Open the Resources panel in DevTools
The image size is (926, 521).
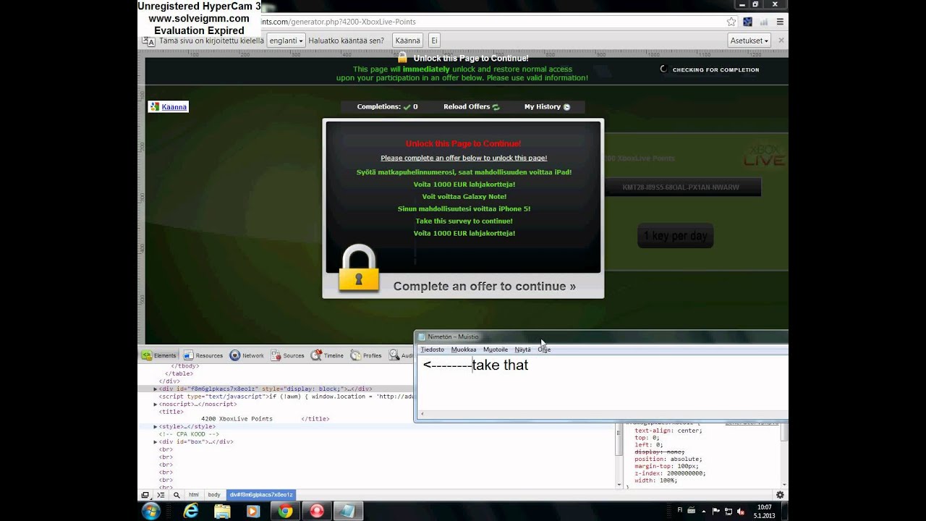click(203, 355)
